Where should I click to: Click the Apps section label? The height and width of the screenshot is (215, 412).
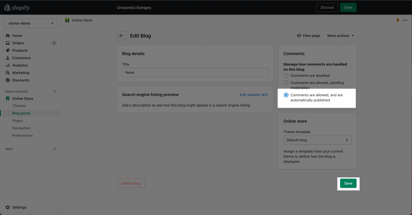[9, 149]
